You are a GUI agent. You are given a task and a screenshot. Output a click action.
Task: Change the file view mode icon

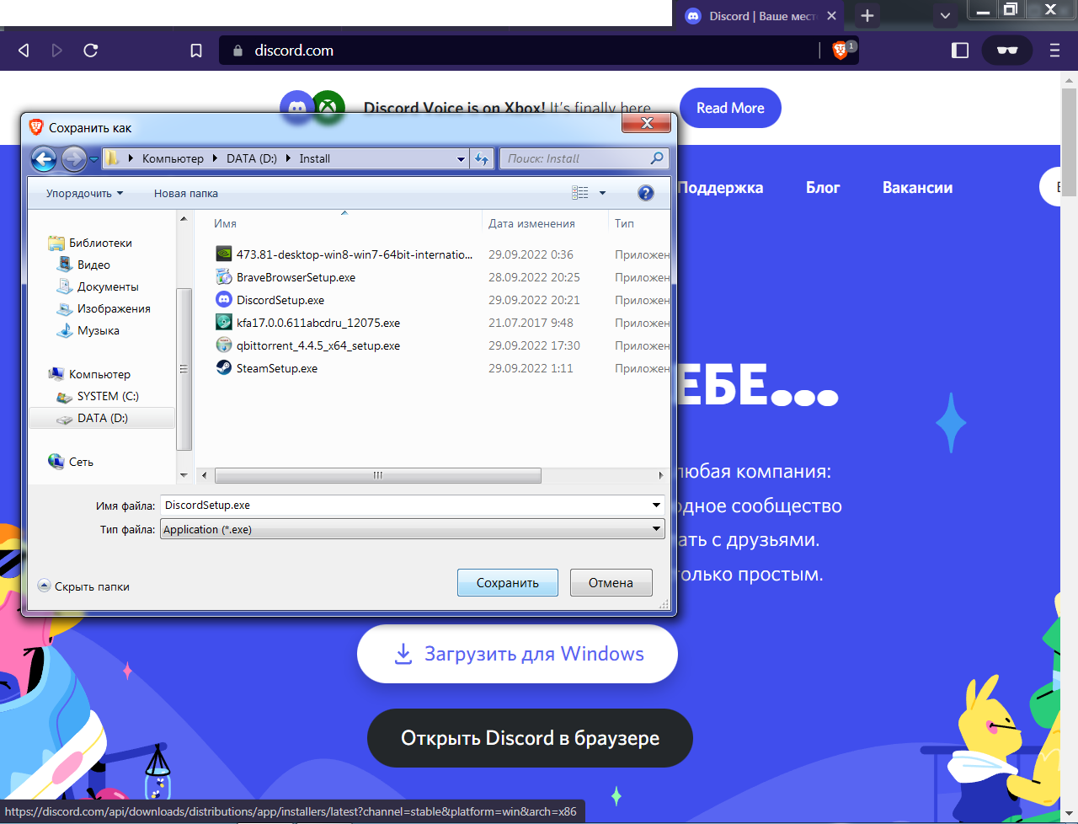(580, 193)
